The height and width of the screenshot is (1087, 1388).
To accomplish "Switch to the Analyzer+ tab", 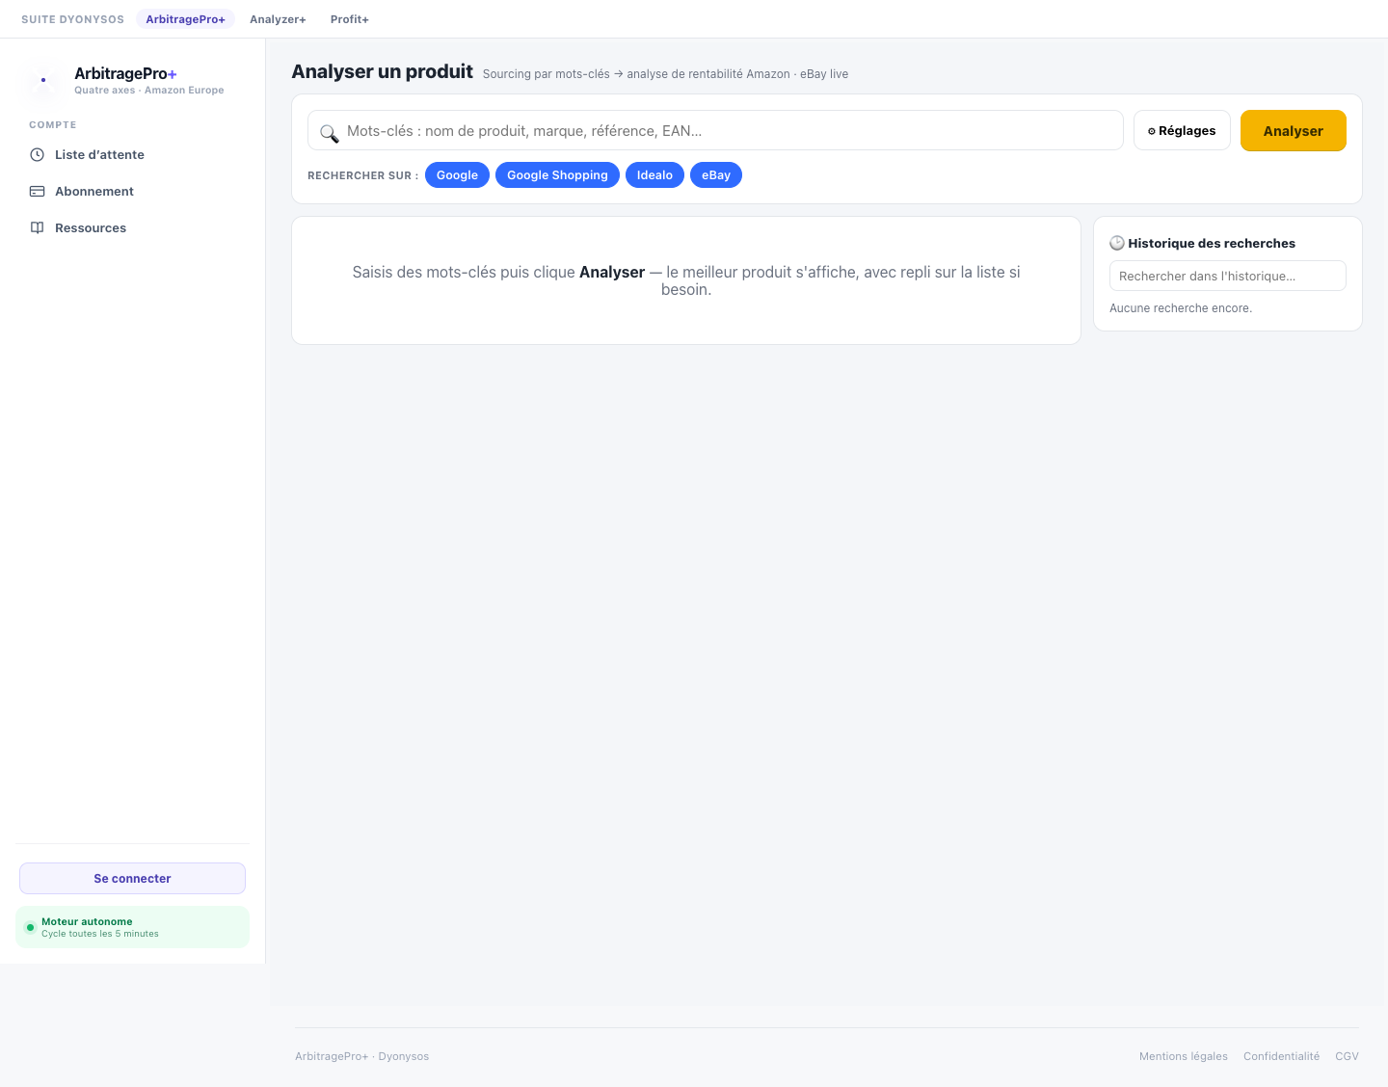I will (x=278, y=19).
